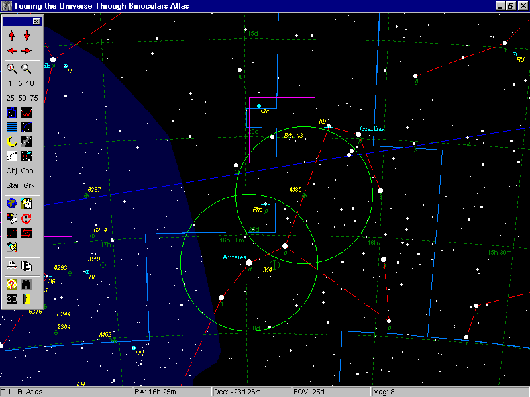
Task: Click the 6287 object label
Action: pos(94,190)
